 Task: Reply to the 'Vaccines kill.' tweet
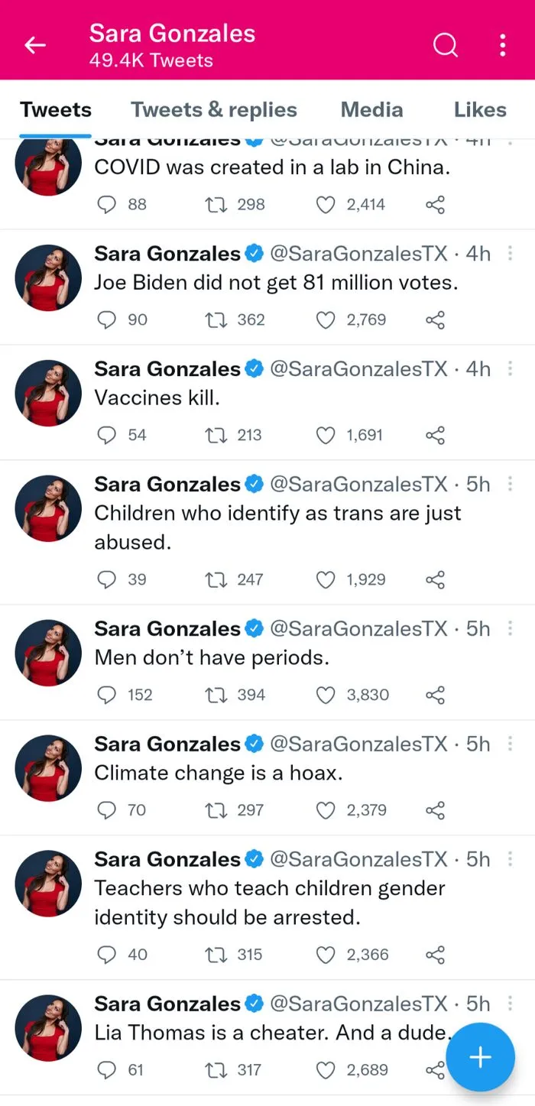[106, 435]
